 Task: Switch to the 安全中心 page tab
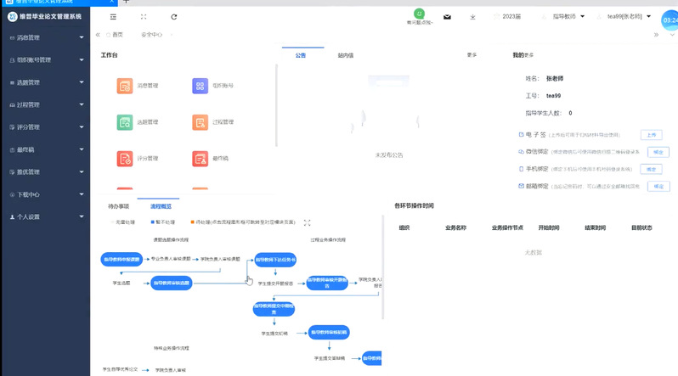(x=151, y=35)
